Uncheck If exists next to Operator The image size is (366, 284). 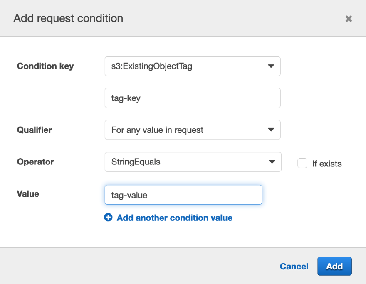tap(302, 163)
